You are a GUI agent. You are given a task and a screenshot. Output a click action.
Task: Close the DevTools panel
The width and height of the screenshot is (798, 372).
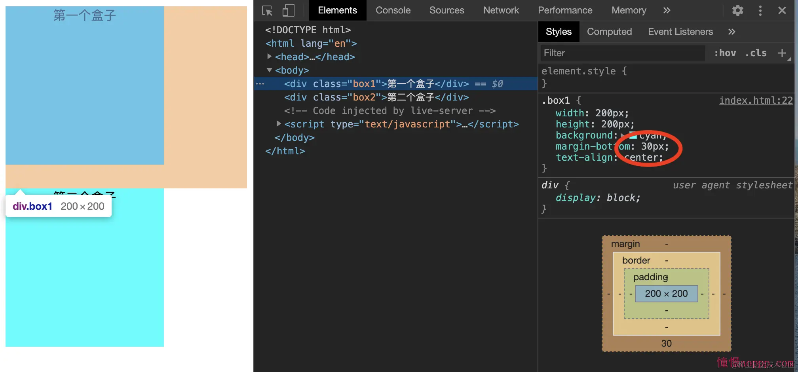coord(782,10)
